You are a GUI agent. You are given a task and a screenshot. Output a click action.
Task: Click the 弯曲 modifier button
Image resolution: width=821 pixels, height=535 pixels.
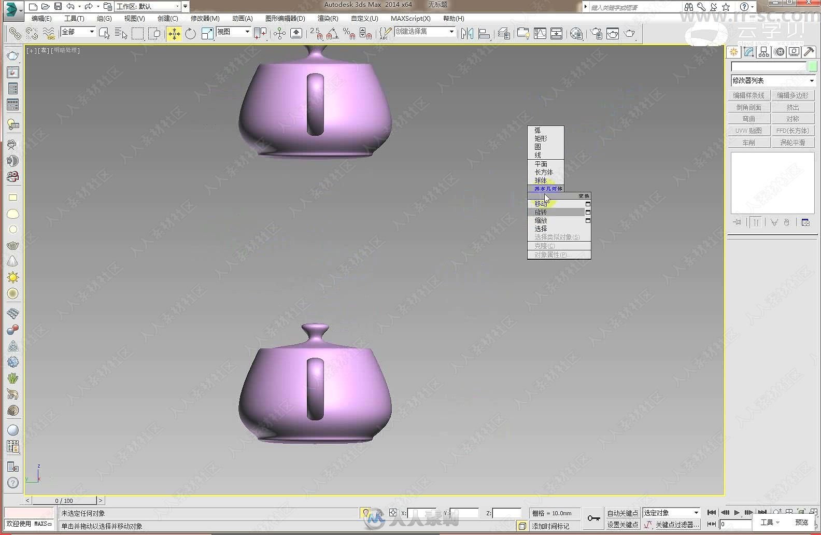[x=748, y=119]
